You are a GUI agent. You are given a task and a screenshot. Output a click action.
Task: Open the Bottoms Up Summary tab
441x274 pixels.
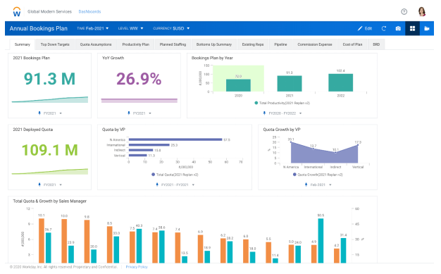(213, 44)
